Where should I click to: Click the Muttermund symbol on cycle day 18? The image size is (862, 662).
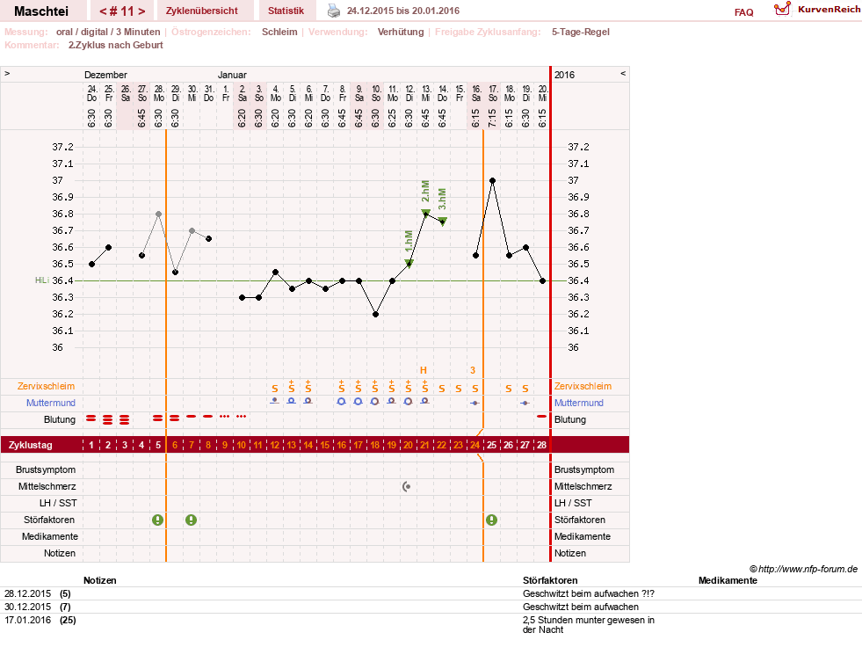375,402
